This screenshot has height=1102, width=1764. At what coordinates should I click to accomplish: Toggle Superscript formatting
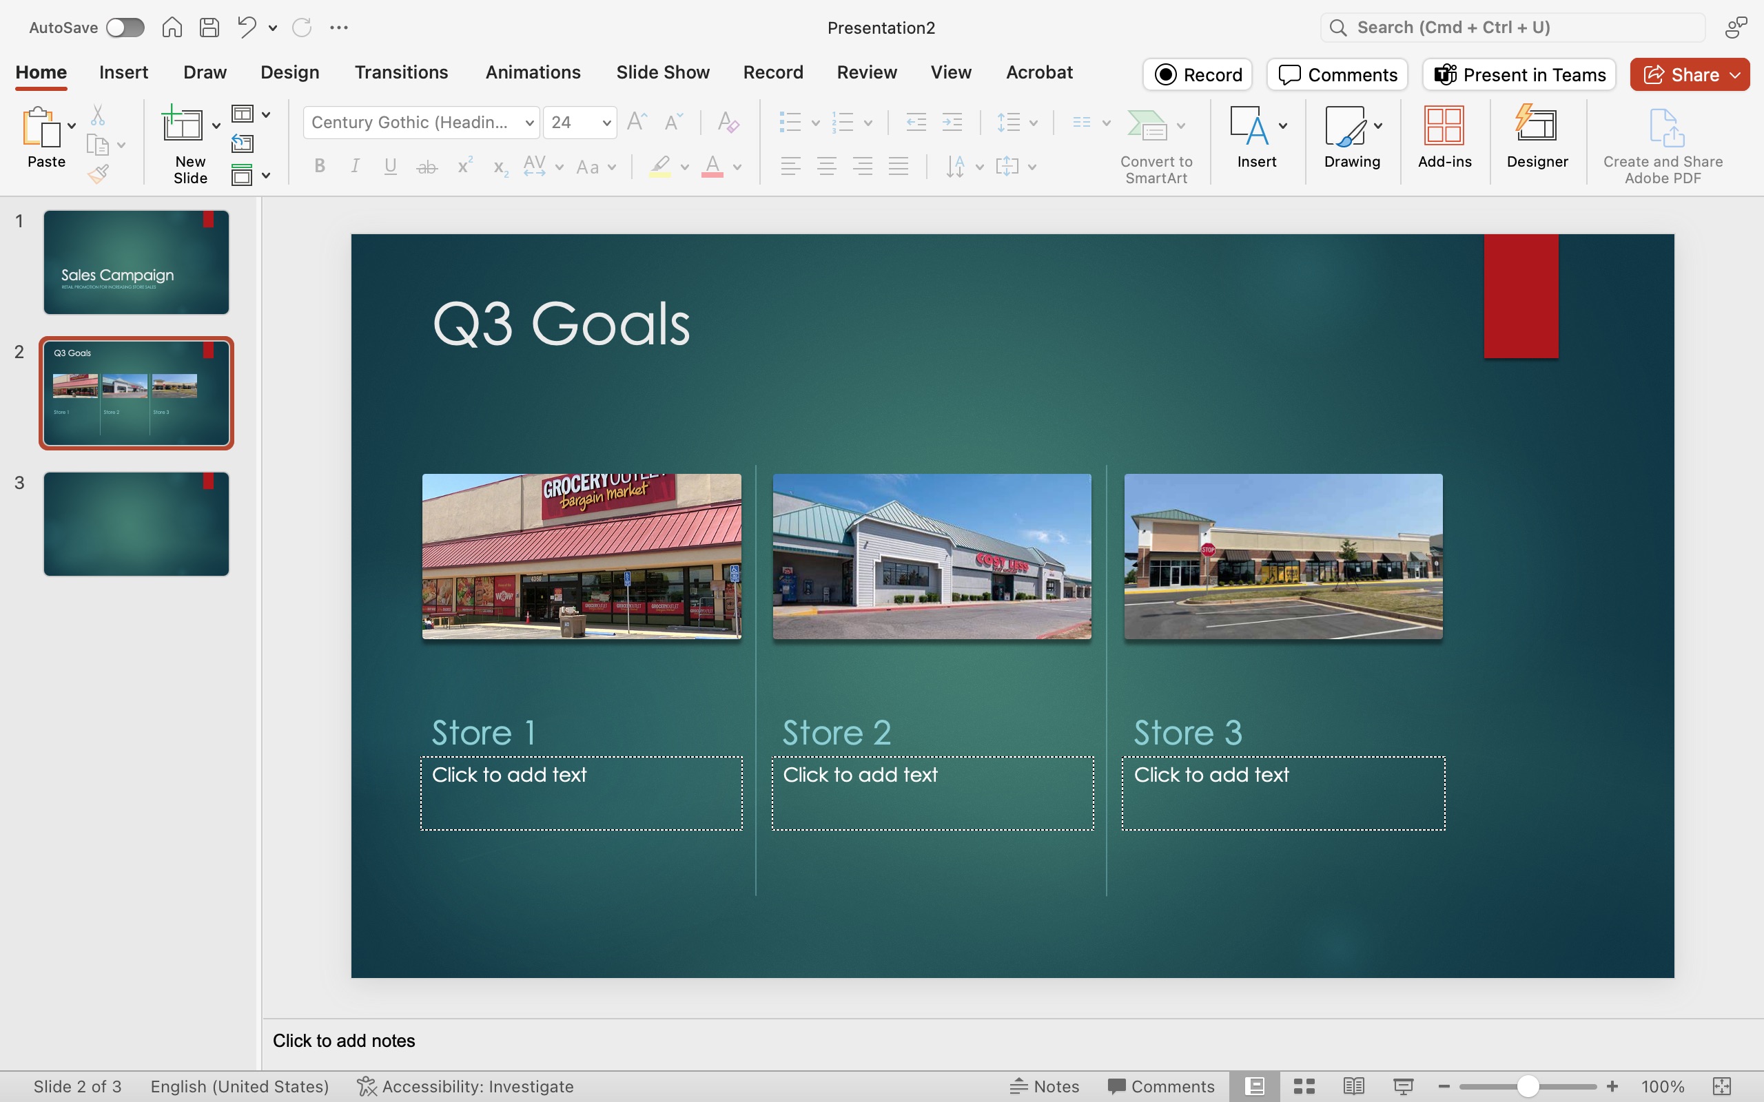point(465,165)
